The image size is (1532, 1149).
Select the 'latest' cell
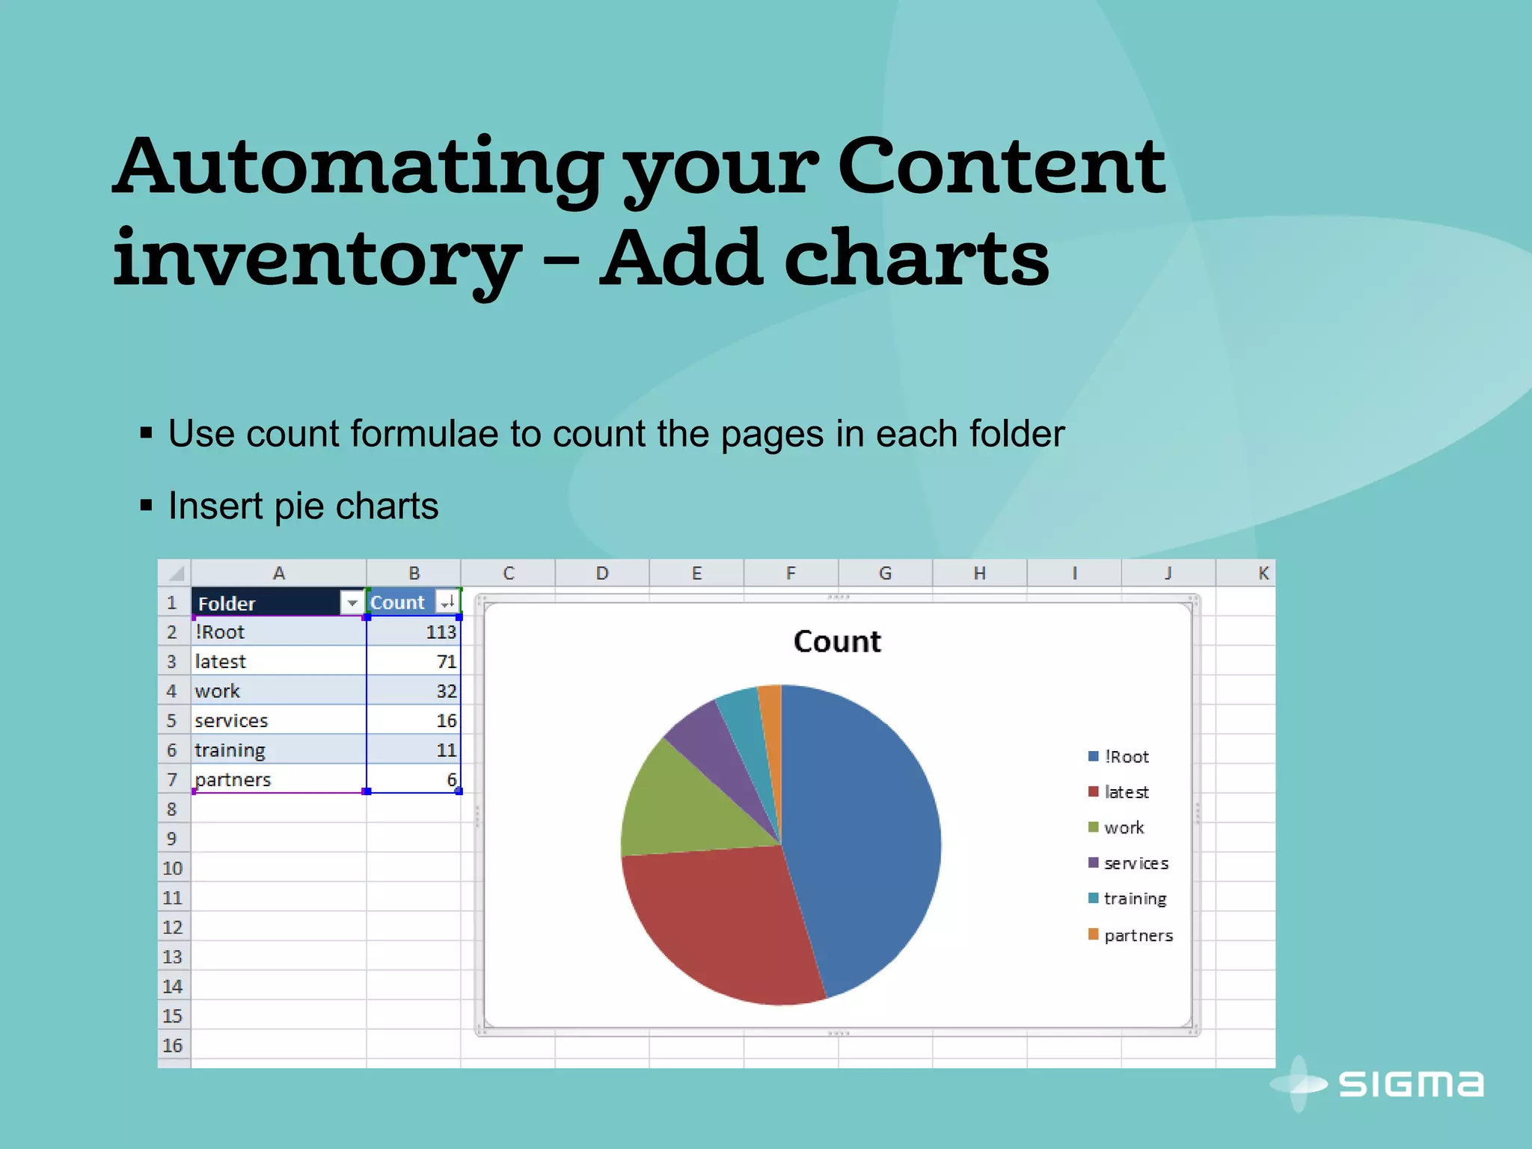pos(278,661)
